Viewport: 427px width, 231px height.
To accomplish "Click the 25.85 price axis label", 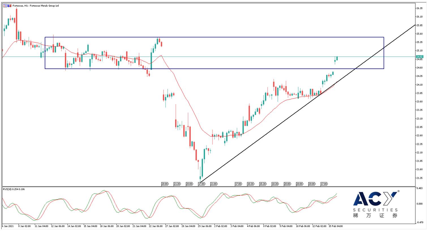I will click(419, 25).
